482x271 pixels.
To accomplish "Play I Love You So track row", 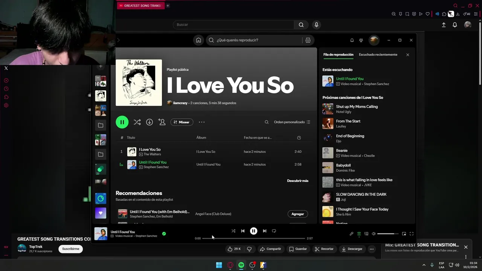I will pos(214,152).
